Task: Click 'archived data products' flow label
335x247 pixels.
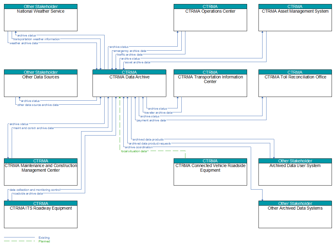Action: point(148,140)
